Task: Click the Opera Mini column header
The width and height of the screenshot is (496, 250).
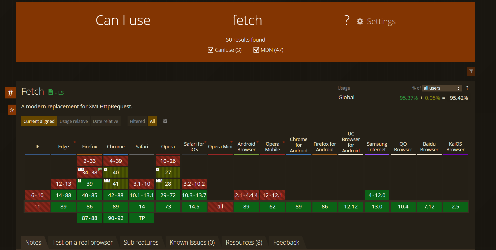Action: pyautogui.click(x=220, y=147)
